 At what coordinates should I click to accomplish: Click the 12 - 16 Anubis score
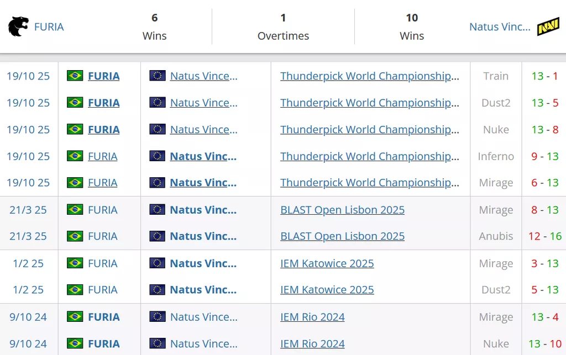click(x=544, y=236)
